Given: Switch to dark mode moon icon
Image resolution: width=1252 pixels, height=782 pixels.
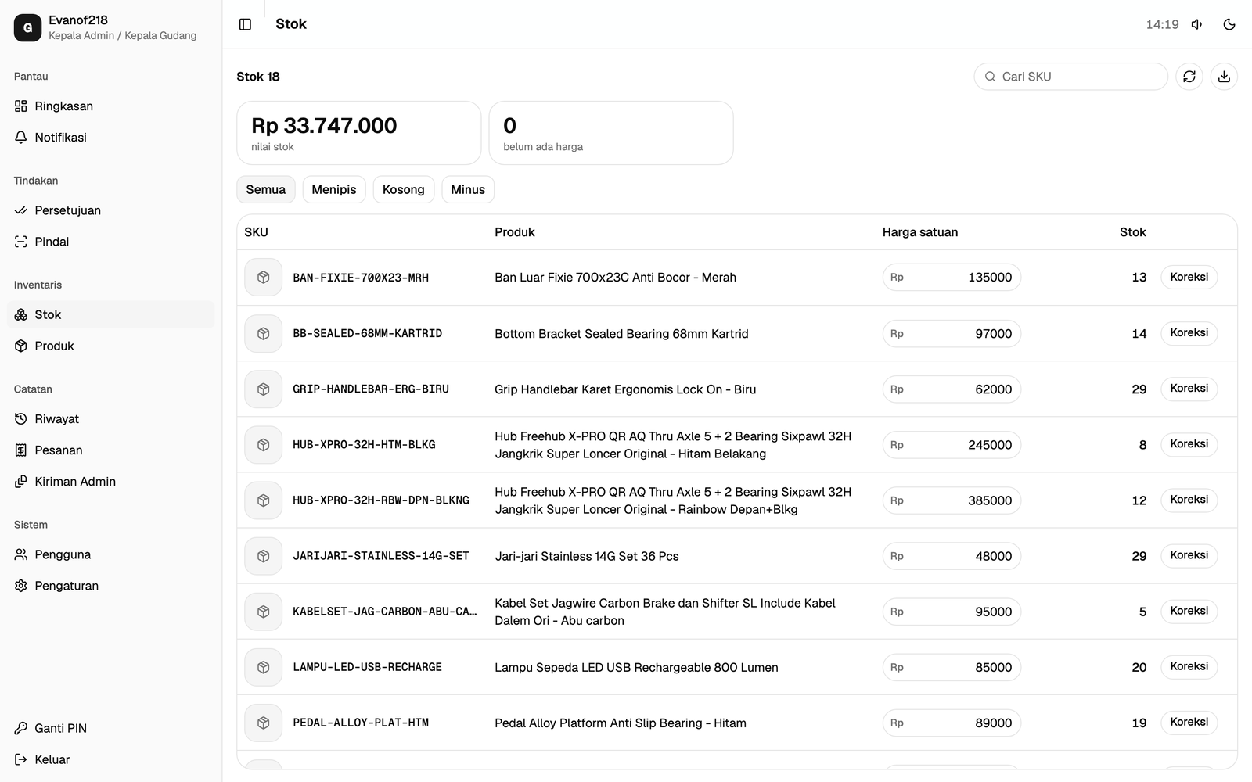Looking at the screenshot, I should pos(1229,24).
